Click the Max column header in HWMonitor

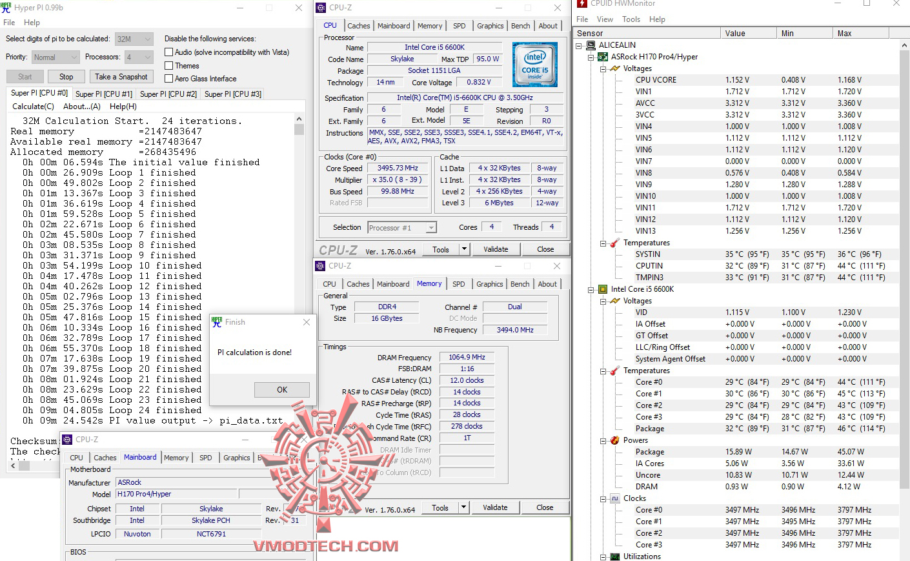[x=861, y=34]
